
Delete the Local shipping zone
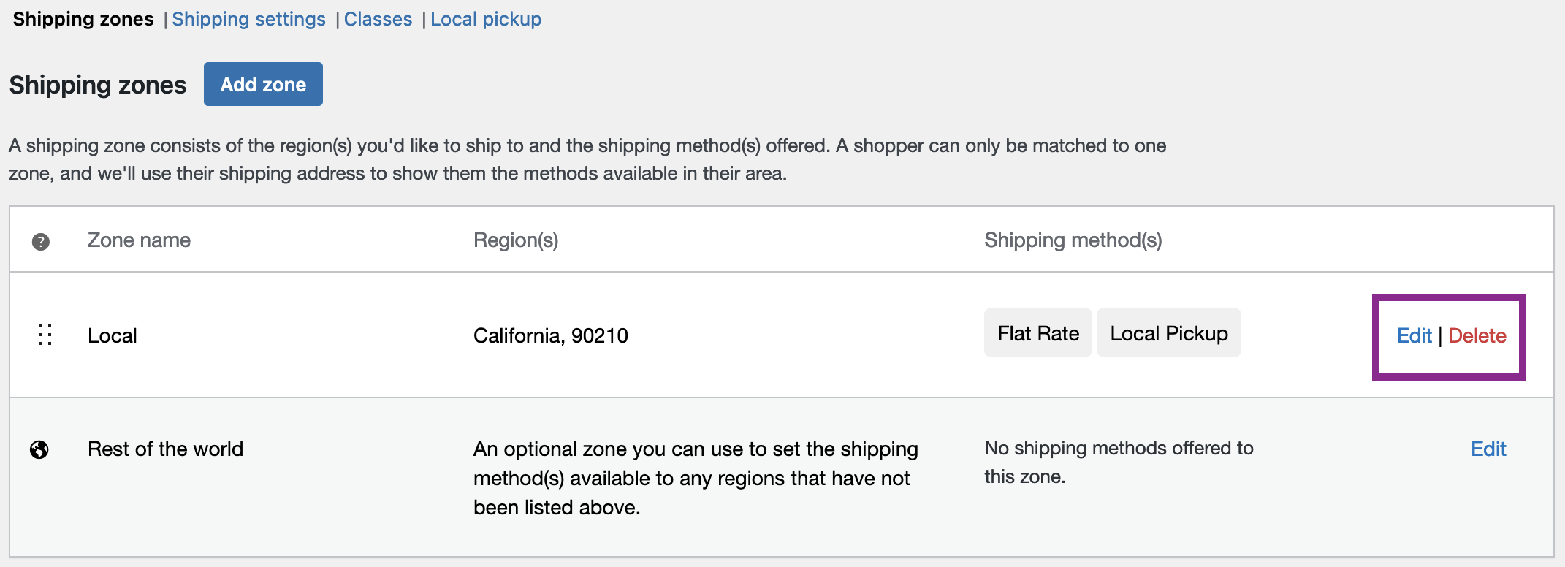[x=1477, y=335]
